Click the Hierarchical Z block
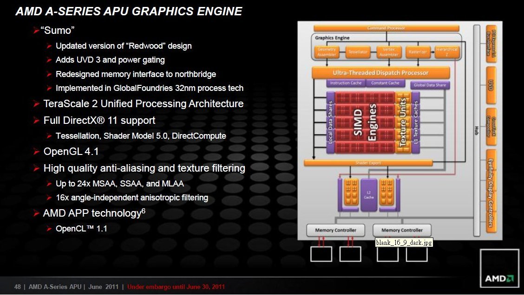 coord(446,52)
